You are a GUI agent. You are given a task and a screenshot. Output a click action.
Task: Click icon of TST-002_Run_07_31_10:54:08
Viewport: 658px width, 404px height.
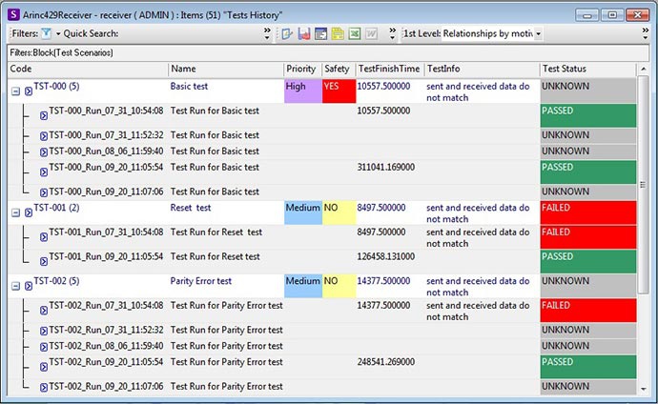pyautogui.click(x=44, y=310)
